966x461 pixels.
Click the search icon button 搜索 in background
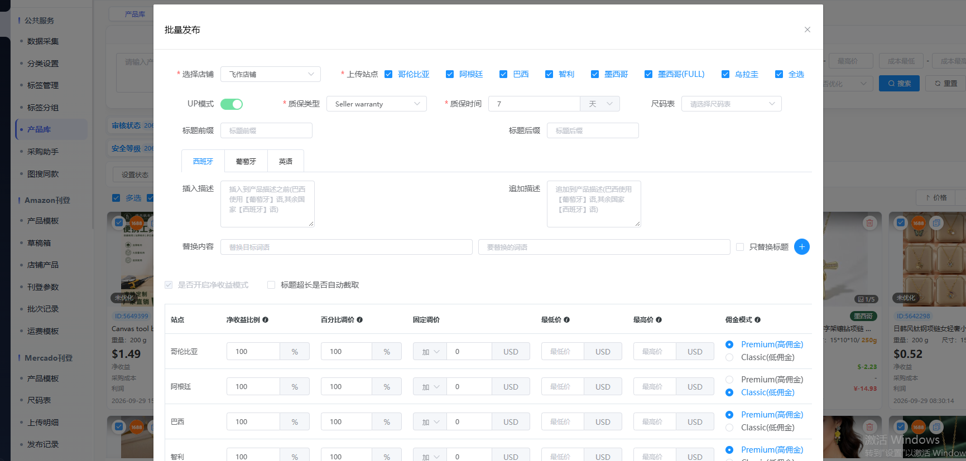899,83
